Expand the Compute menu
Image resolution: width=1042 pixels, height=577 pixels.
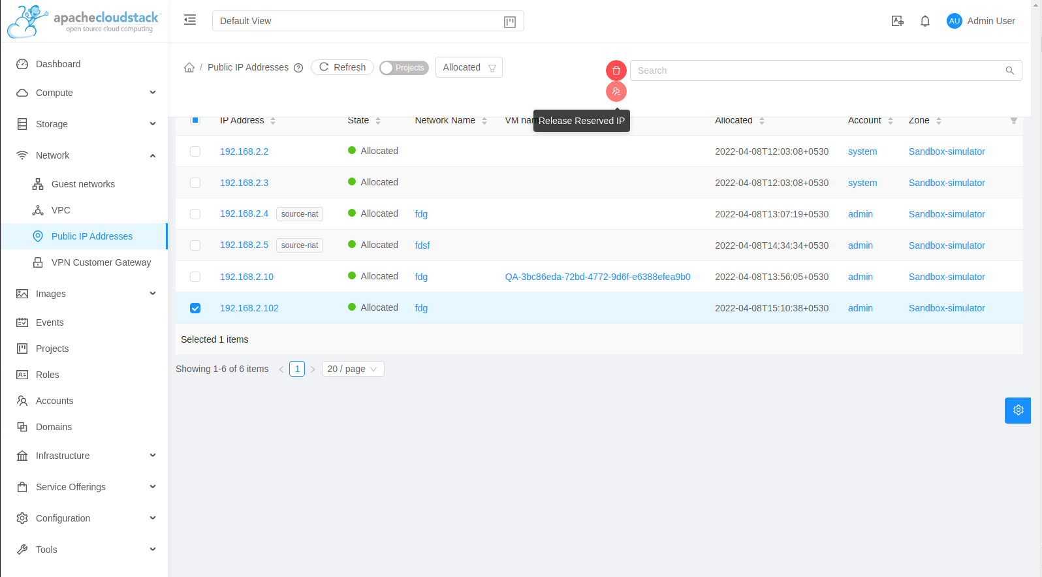(x=84, y=93)
